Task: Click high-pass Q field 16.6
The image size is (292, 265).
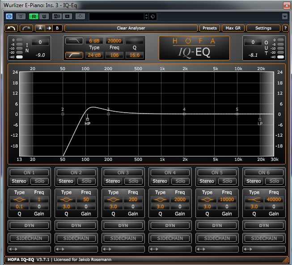Action: point(135,55)
